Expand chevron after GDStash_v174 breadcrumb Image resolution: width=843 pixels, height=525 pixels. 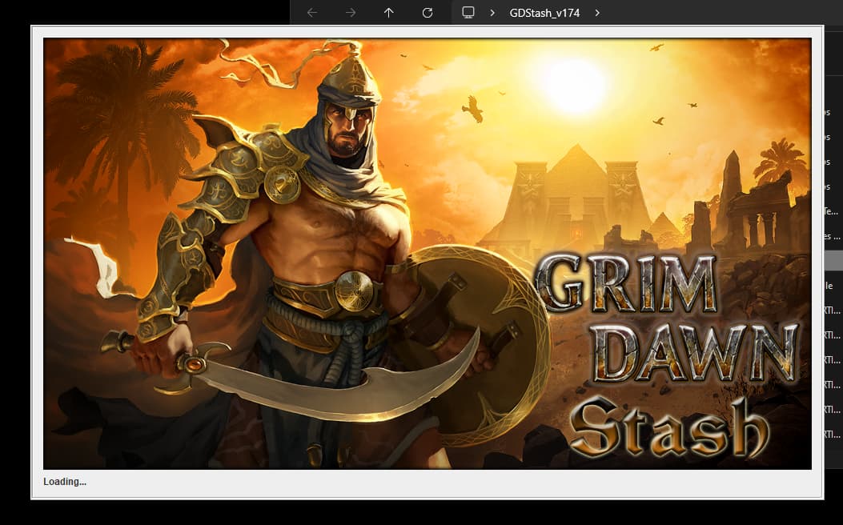click(x=597, y=12)
